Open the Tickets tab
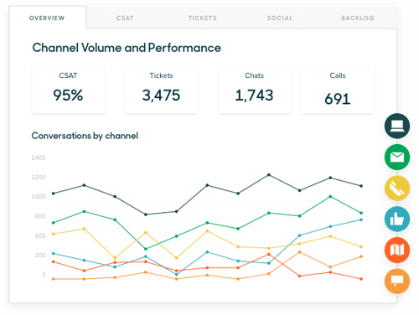The width and height of the screenshot is (419, 315). [x=203, y=18]
